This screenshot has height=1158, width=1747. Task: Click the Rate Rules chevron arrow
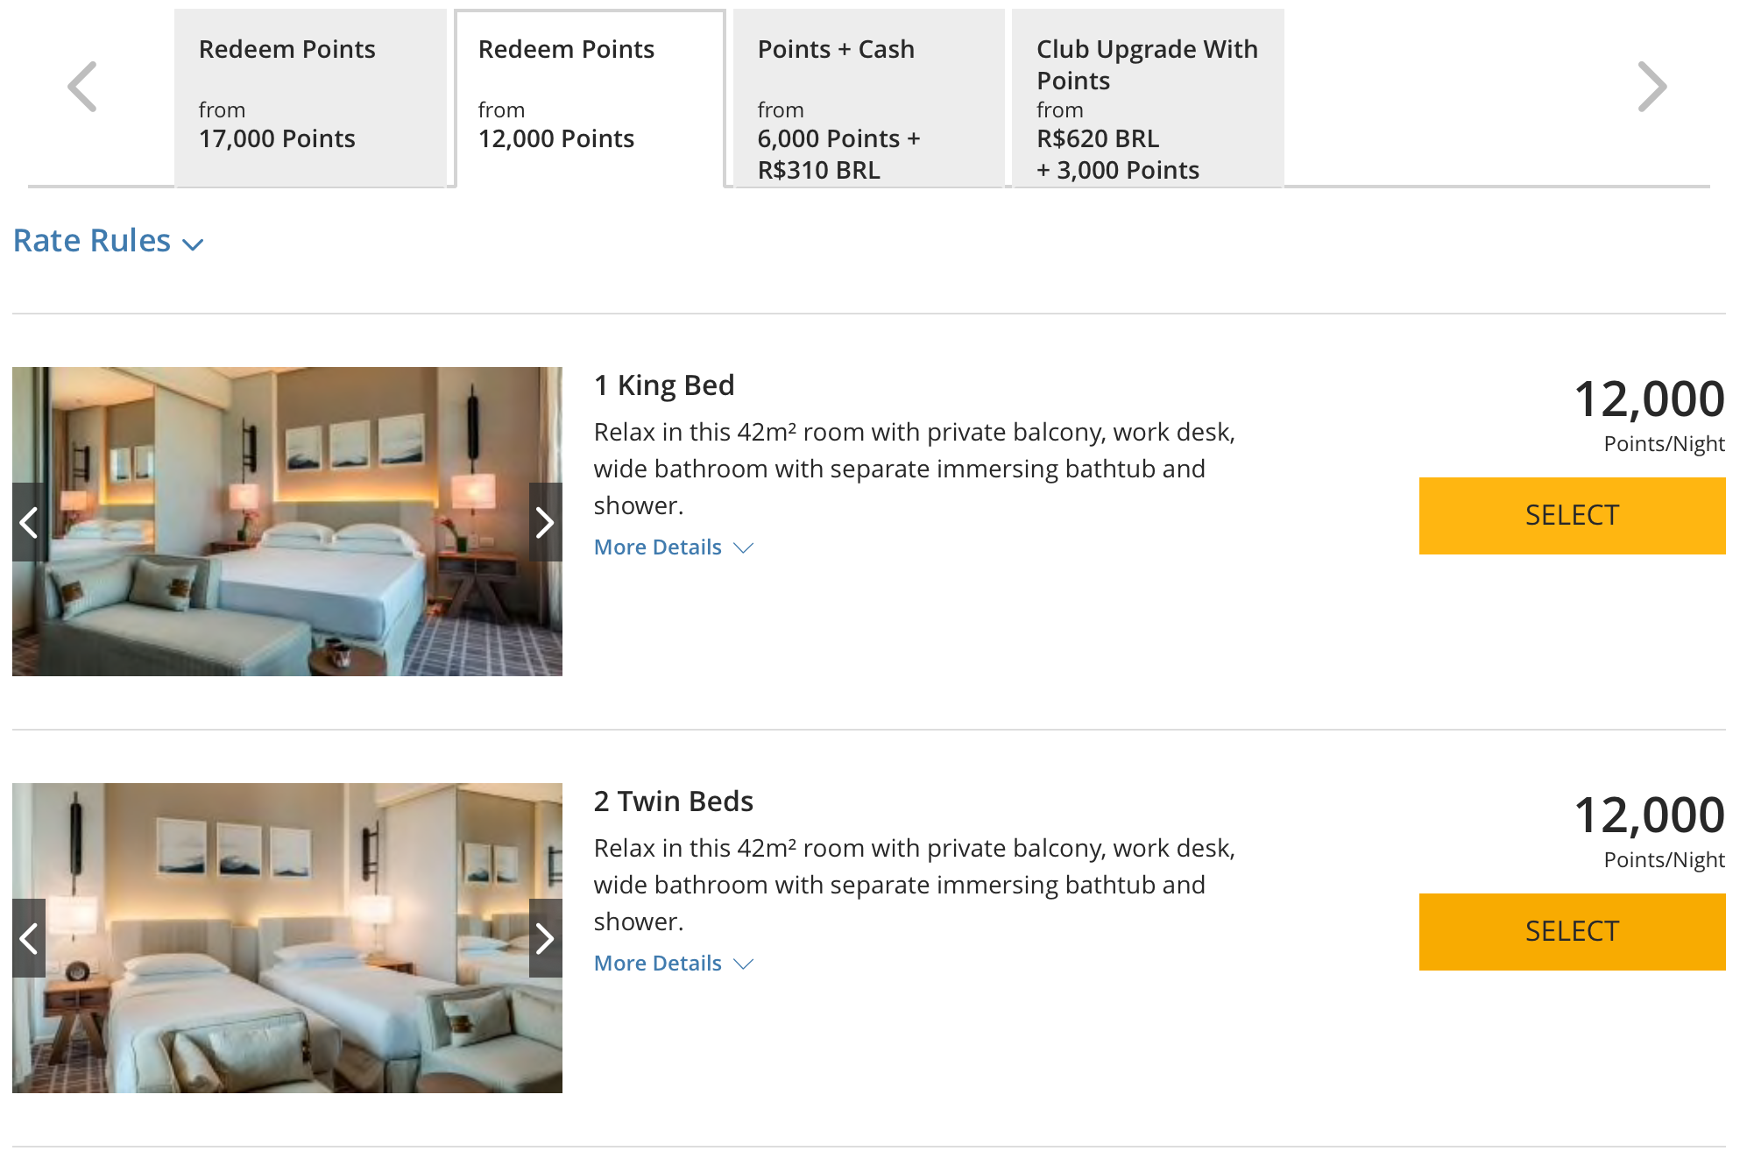(x=193, y=244)
